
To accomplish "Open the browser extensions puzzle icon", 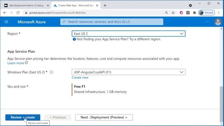I will coord(195,13).
